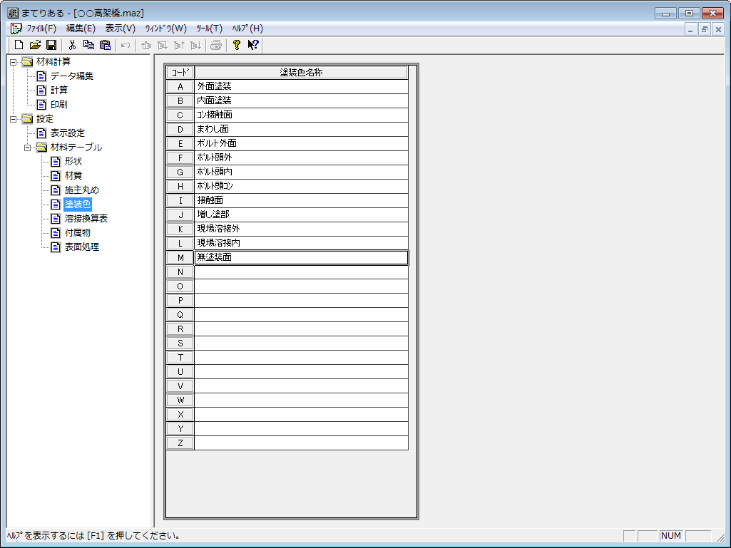Click the Copy icon in the toolbar

point(88,45)
